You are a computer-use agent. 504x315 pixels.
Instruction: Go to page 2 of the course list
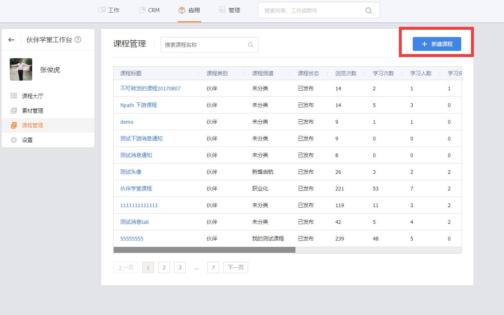point(164,267)
